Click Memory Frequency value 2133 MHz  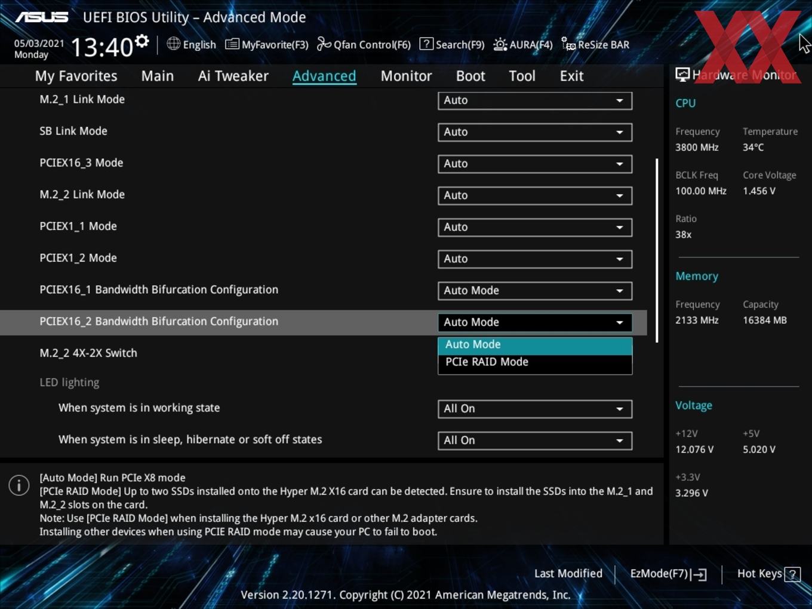[x=697, y=320]
